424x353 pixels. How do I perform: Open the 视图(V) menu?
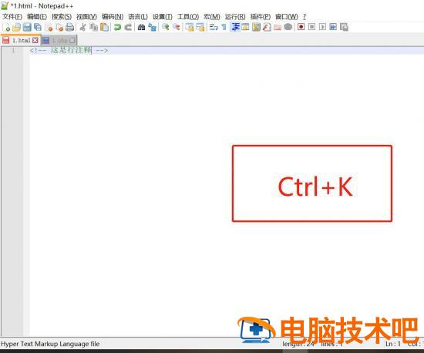click(x=86, y=17)
